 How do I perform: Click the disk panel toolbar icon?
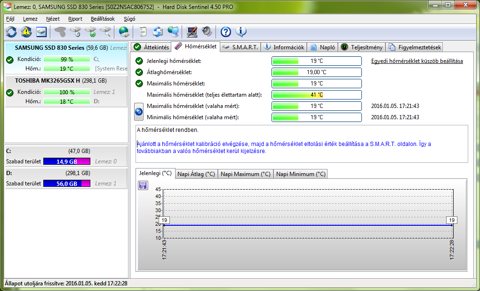(x=41, y=32)
